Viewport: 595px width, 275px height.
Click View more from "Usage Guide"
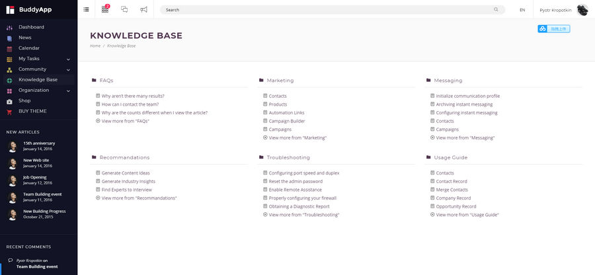point(467,215)
